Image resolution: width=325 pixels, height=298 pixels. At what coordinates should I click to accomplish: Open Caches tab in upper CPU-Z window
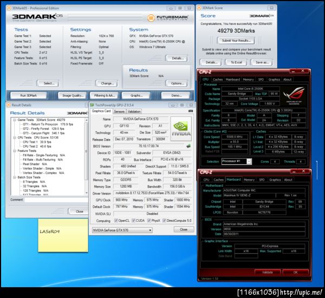(x=218, y=80)
